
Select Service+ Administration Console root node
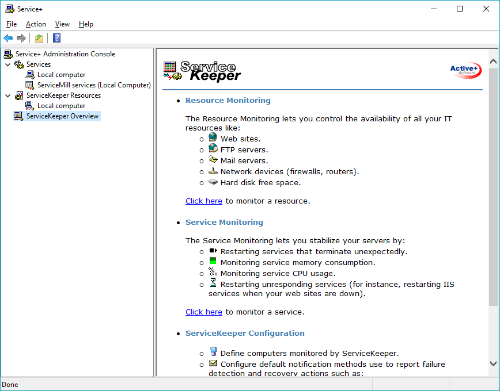point(65,54)
